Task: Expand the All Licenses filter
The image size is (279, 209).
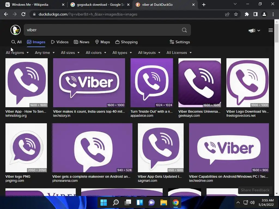Action: tap(179, 53)
